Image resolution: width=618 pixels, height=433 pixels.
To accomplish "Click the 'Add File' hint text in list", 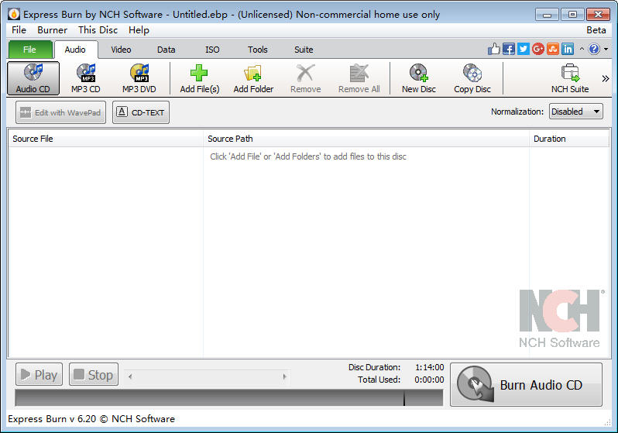I will click(307, 156).
